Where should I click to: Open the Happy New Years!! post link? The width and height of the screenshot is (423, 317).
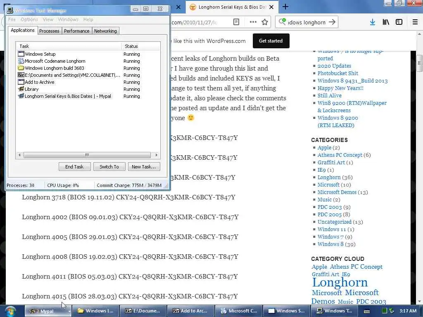(340, 88)
